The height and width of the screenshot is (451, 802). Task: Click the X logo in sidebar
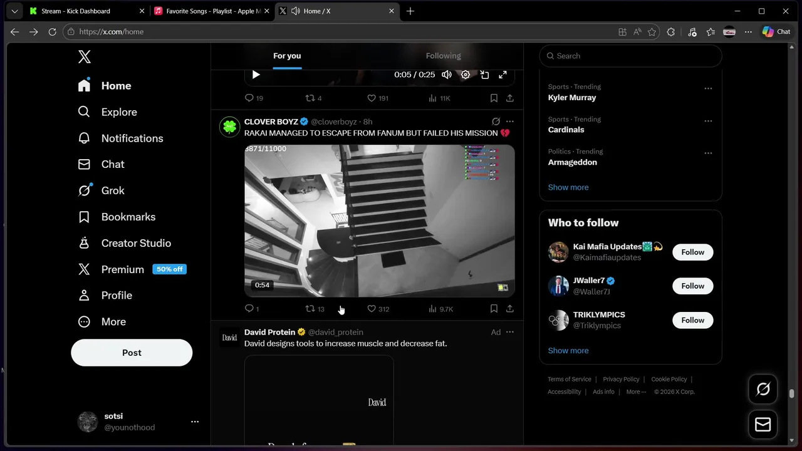coord(85,57)
